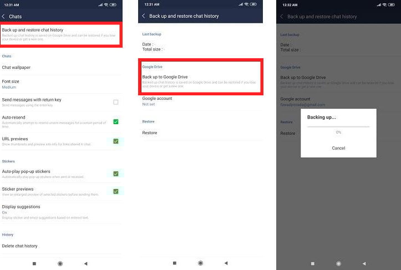Image resolution: width=401 pixels, height=270 pixels.
Task: Tap back arrow in middle backup screen
Action: 144,17
